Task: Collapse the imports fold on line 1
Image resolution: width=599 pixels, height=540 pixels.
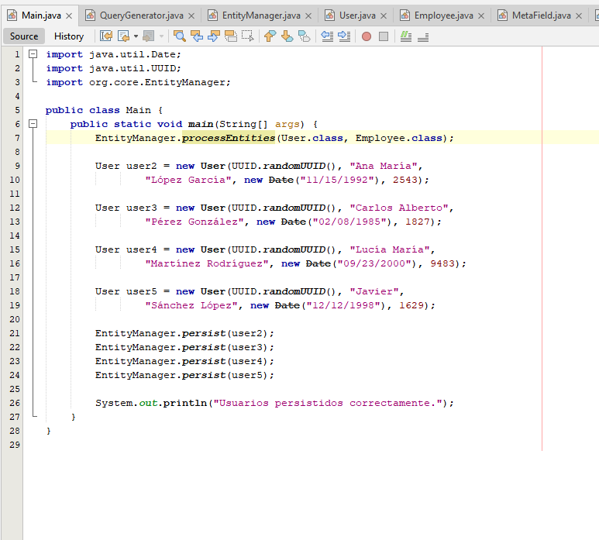Action: point(33,54)
